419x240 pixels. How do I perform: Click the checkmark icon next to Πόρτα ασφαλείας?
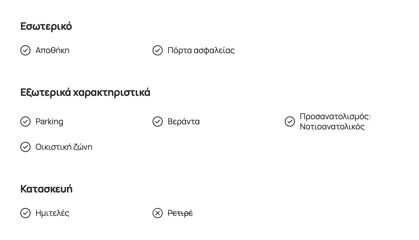point(158,50)
